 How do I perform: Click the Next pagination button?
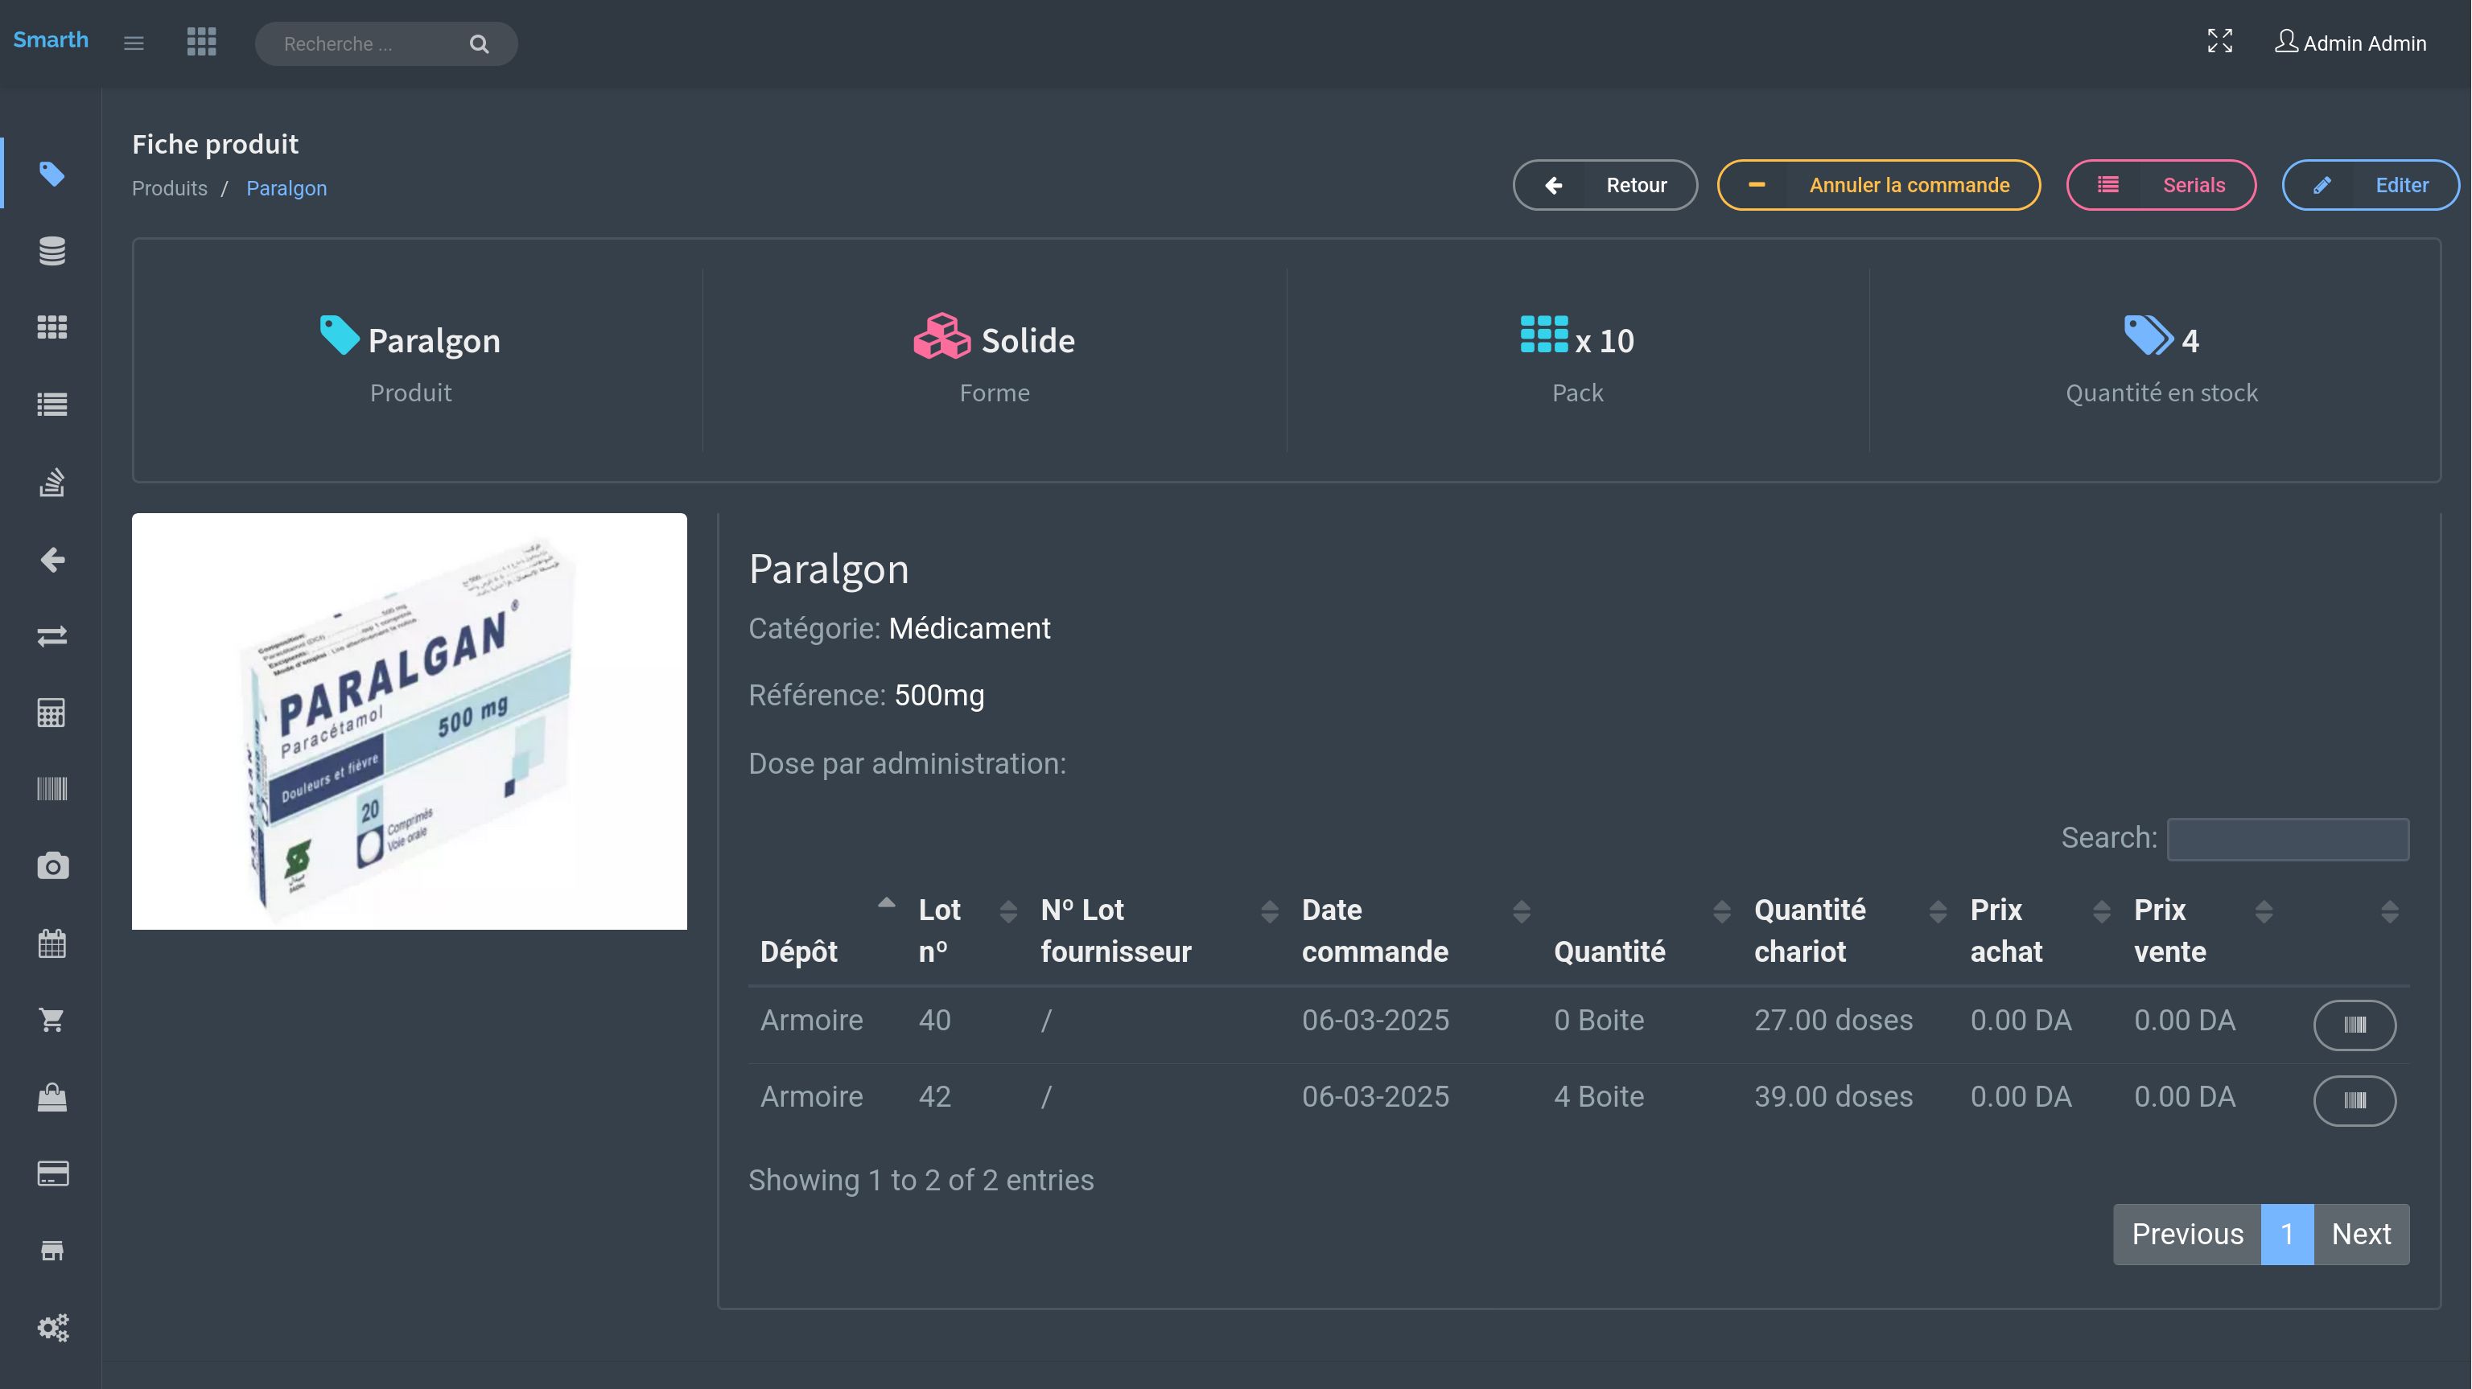click(2362, 1234)
